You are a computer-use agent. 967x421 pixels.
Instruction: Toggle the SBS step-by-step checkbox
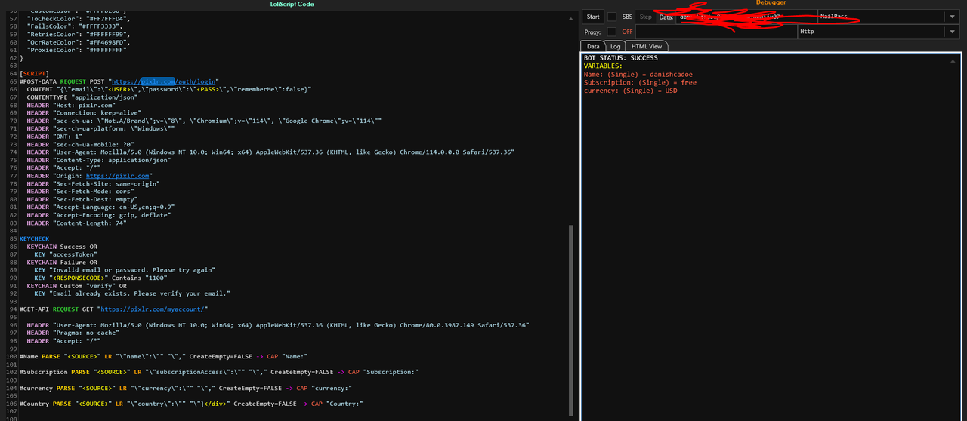[612, 17]
